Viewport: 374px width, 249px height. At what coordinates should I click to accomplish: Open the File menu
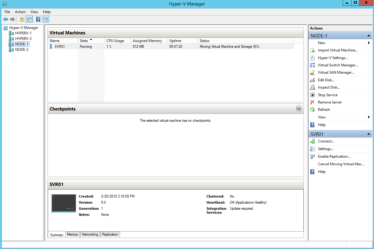[x=7, y=12]
